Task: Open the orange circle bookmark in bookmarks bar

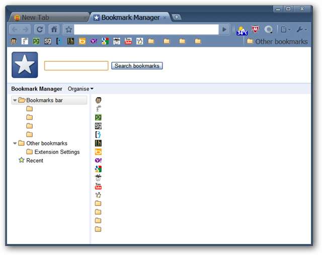Action: click(82, 41)
